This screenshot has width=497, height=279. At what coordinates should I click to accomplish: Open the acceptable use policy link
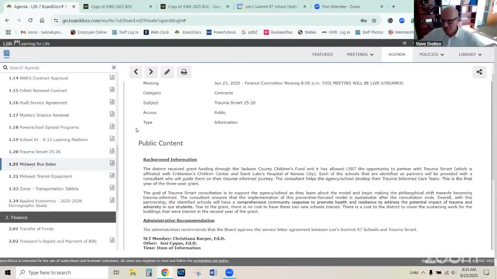[x=211, y=261]
